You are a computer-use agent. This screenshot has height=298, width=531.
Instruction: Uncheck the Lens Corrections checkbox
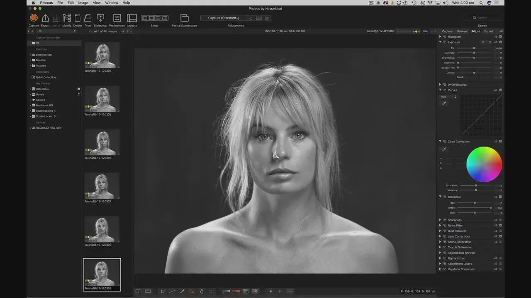(x=500, y=236)
